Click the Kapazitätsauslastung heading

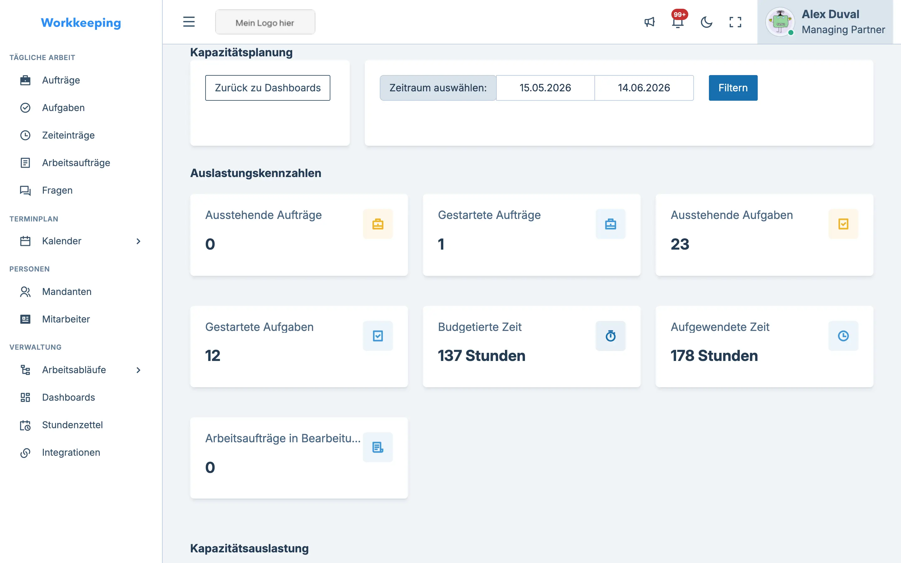pos(249,549)
